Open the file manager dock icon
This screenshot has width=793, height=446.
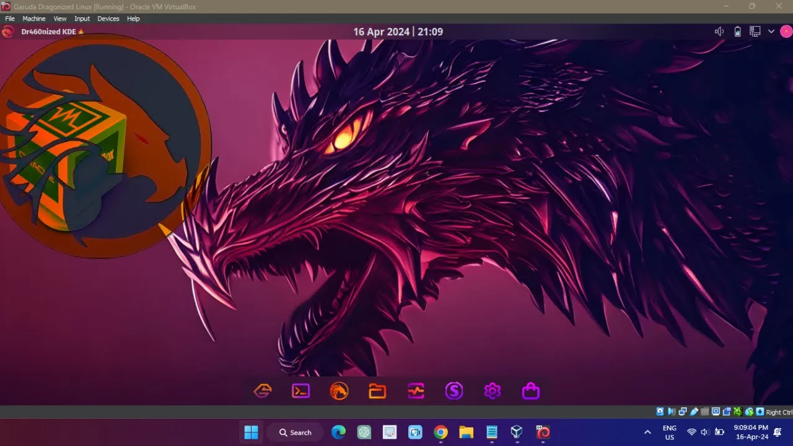(377, 391)
